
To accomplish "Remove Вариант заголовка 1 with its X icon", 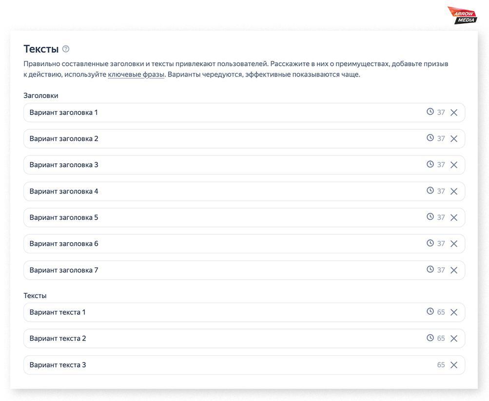I will tap(454, 113).
